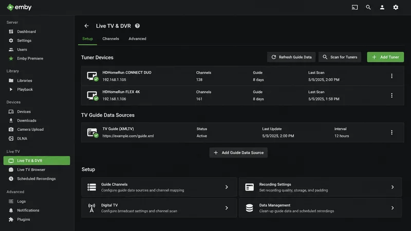Click the Digital TV antenna icon
The height and width of the screenshot is (231, 411).
(x=92, y=208)
